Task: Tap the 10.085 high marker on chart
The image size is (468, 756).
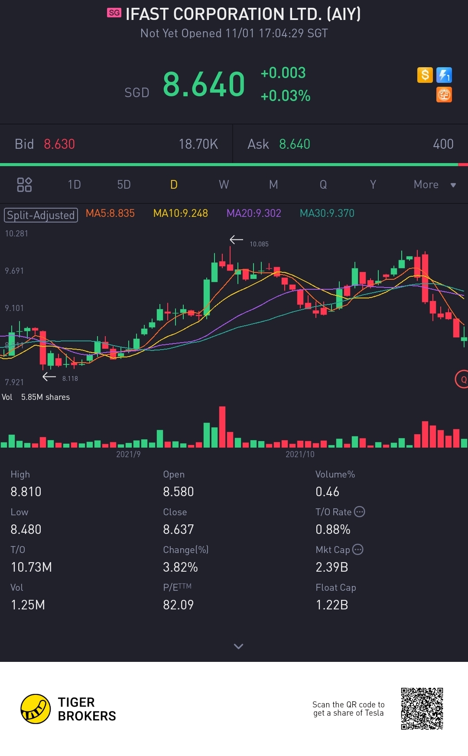Action: tap(259, 244)
